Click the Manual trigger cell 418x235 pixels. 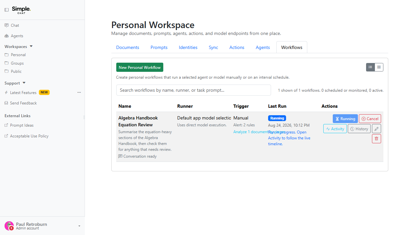[241, 118]
